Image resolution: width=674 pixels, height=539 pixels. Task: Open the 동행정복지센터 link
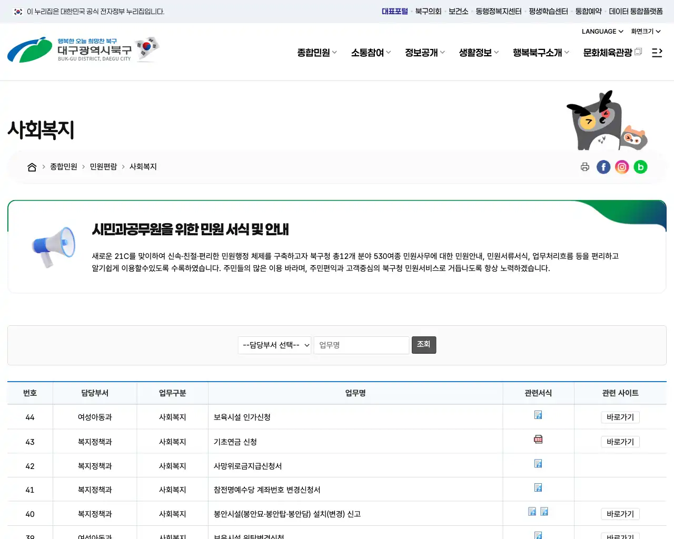pos(499,11)
